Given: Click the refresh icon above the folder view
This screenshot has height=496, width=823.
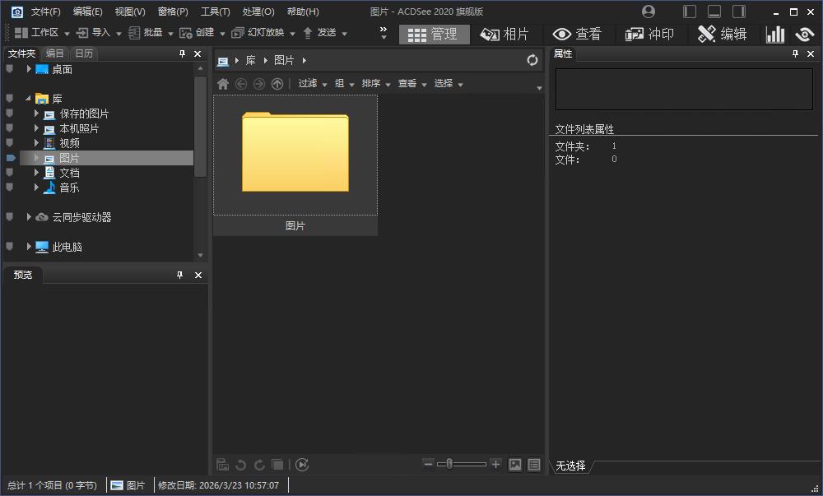Looking at the screenshot, I should tap(533, 59).
